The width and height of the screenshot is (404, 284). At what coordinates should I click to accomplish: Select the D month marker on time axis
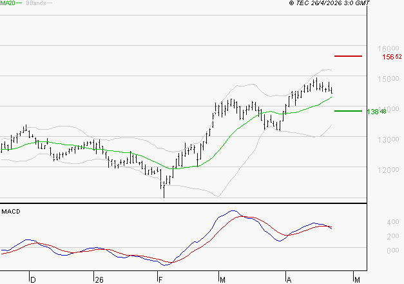point(33,280)
